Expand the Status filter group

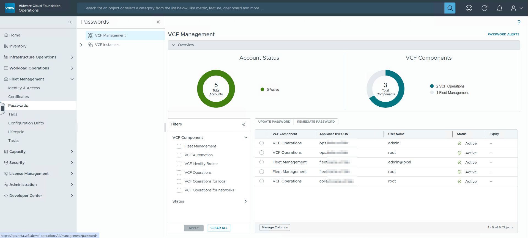[x=246, y=201]
